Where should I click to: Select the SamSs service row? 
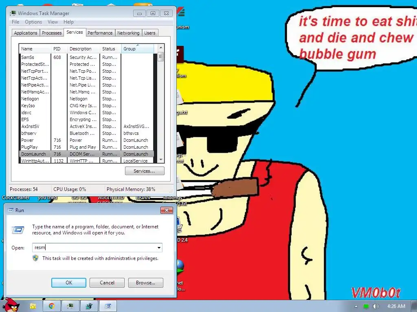(x=86, y=57)
